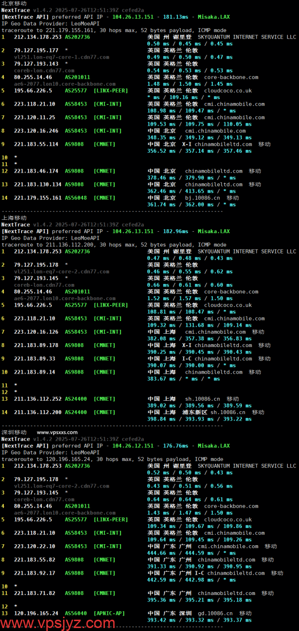The width and height of the screenshot is (299, 631).
Task: Click the 上海移动 section heading
Action: click(14, 218)
